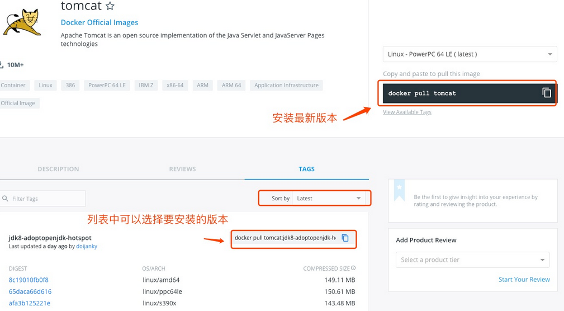Click the Tomcat cat logo image

click(22, 21)
